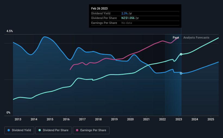Click the 'Analysts Forecasts' label
The width and height of the screenshot is (223, 138).
tap(196, 37)
